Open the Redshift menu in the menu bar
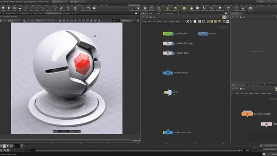The image size is (277, 156). (x=41, y=2)
